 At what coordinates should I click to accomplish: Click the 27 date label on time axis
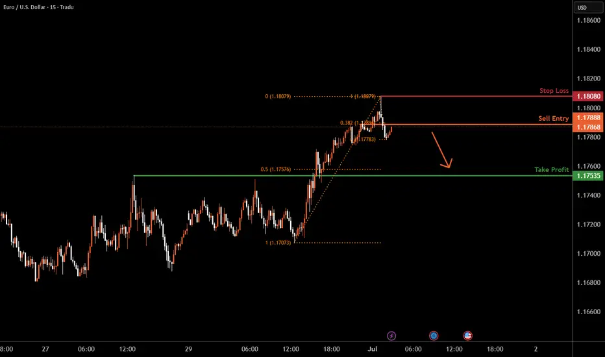(x=45, y=349)
